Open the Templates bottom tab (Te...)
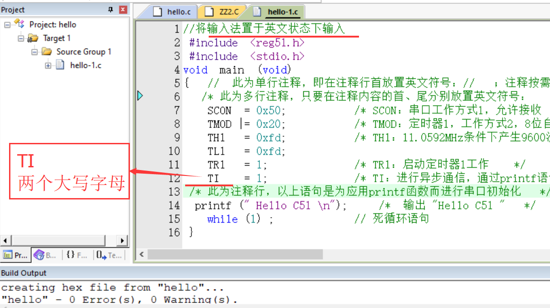The image size is (550, 308). click(x=109, y=255)
